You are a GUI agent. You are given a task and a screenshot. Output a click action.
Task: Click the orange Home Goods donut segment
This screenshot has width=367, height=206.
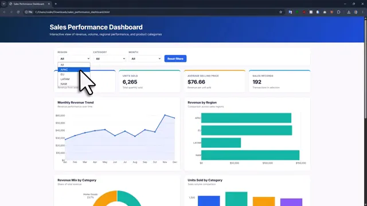tap(106, 198)
